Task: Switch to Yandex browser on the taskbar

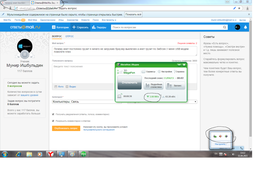Action: 51,154
